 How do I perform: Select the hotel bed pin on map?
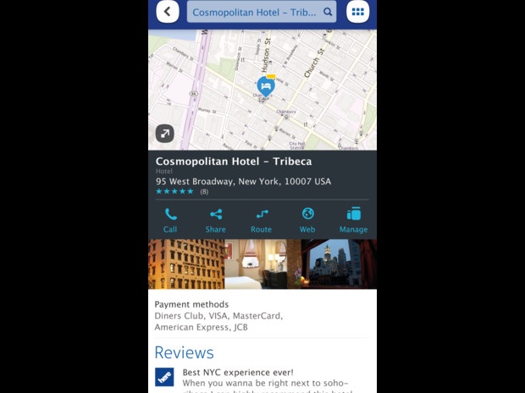(x=266, y=86)
